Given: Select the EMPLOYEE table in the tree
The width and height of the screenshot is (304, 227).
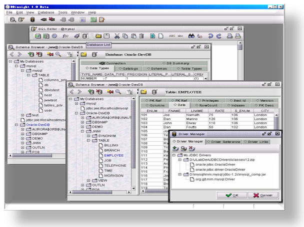Looking at the screenshot, I should pos(113,155).
